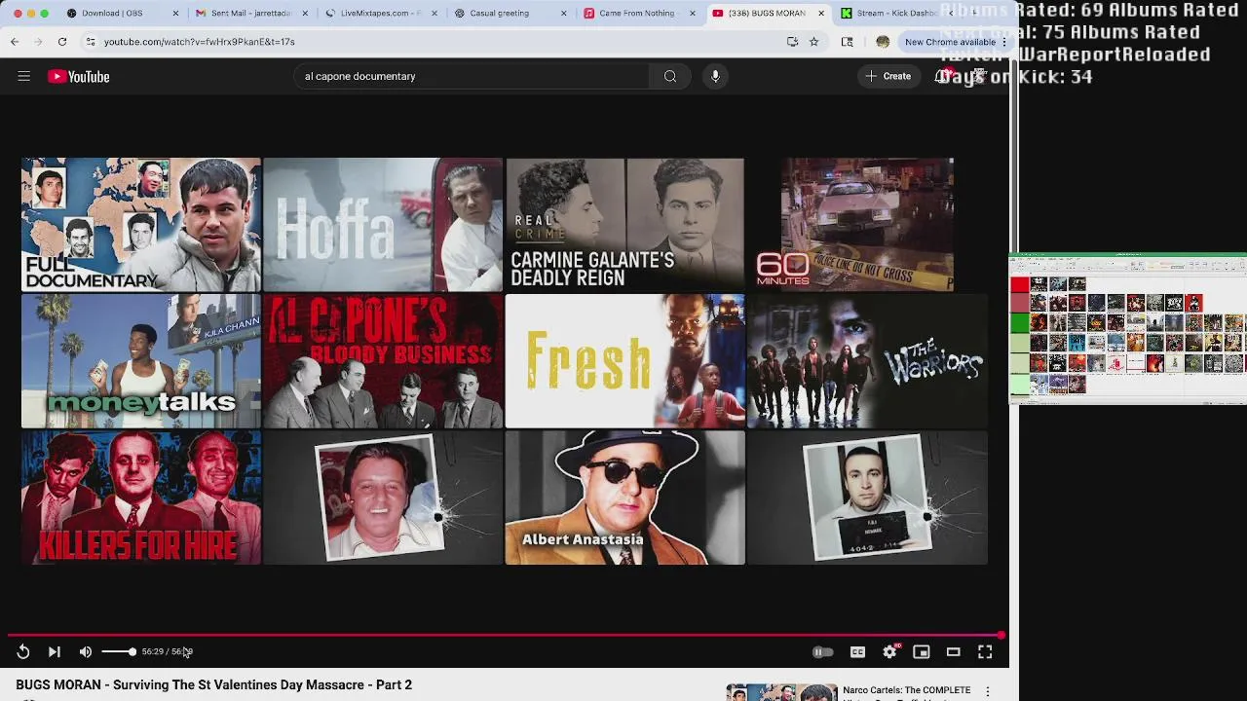Screen dimensions: 1247x701
Task: Open 'Carmine Galante's Deadly Reign' video
Action: click(x=624, y=224)
